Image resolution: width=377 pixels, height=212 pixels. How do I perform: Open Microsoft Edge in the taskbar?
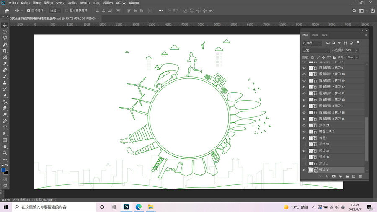tap(139, 207)
